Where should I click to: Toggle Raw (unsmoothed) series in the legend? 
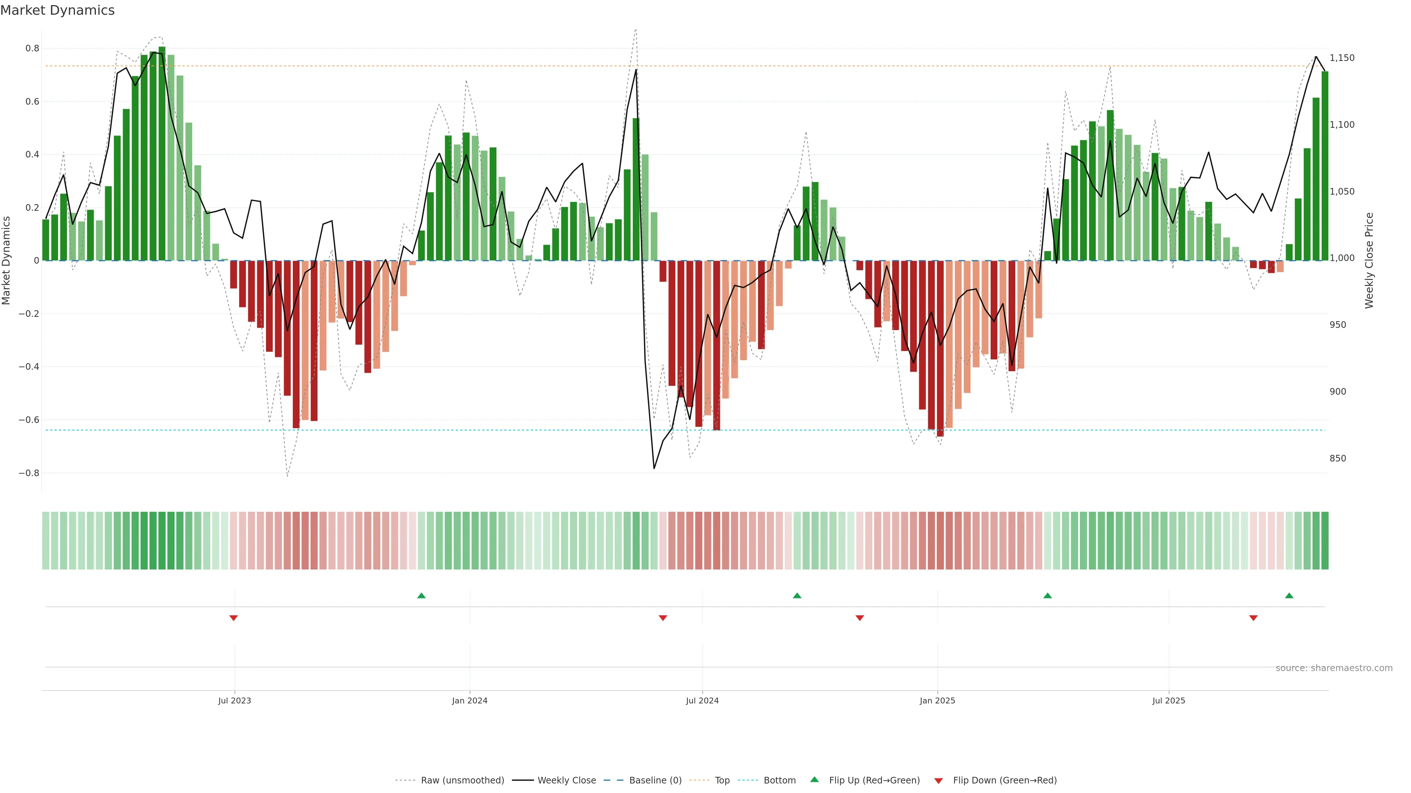point(462,781)
